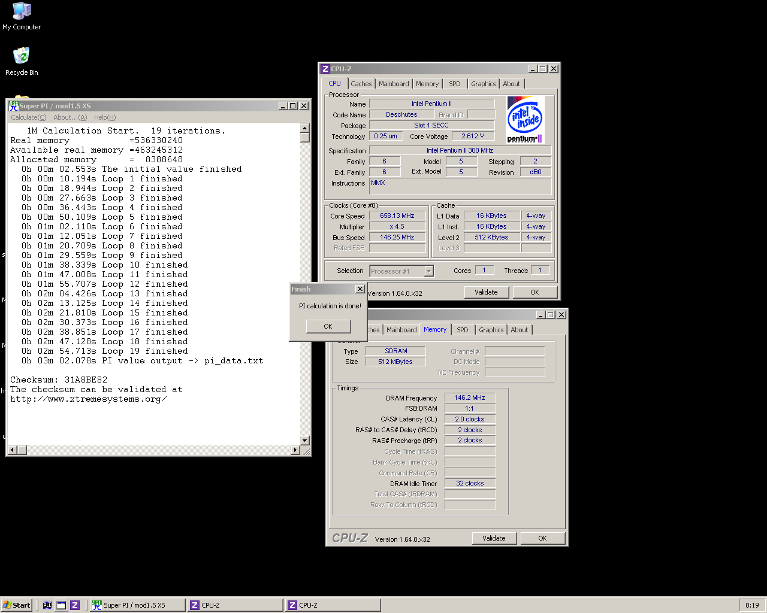Viewport: 767px width, 613px height.
Task: Click the Code Name Deschutes field
Action: pos(401,114)
